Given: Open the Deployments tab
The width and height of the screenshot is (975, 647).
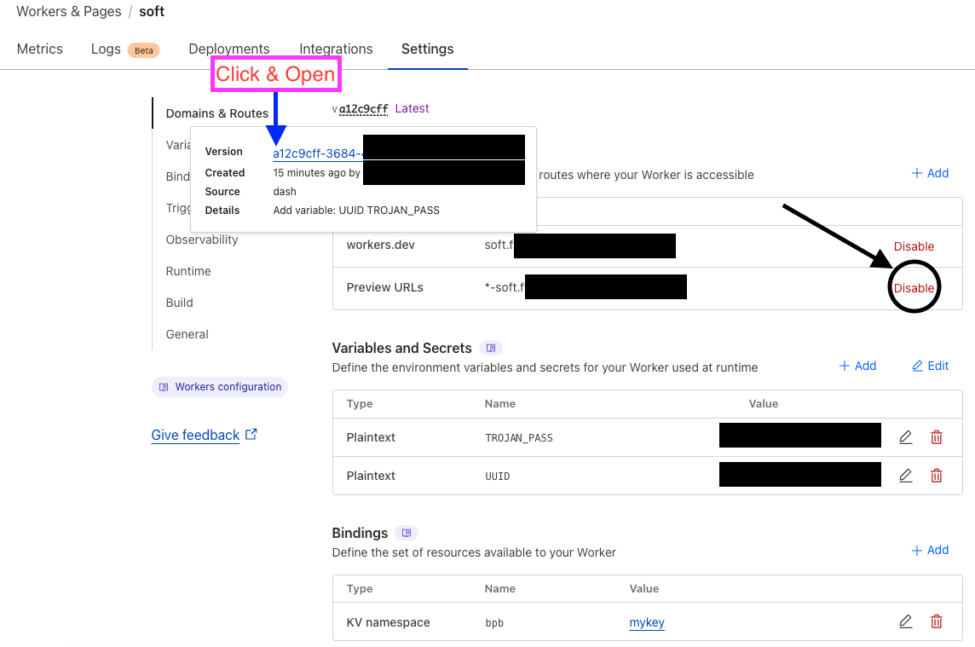Looking at the screenshot, I should (228, 49).
